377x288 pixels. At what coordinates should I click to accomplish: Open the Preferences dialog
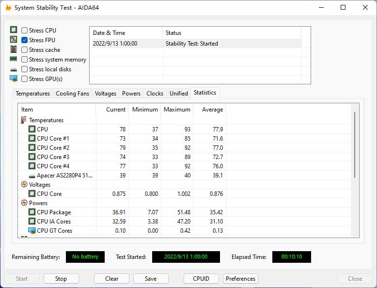point(240,279)
